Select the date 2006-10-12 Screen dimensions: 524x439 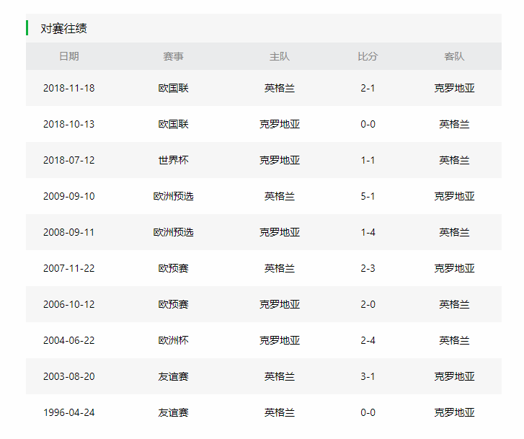[69, 304]
